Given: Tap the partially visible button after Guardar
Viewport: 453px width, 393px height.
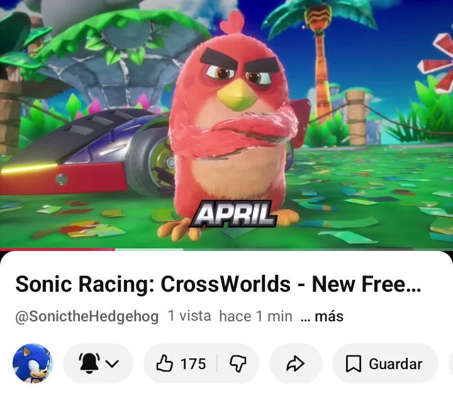Looking at the screenshot, I should [450, 363].
